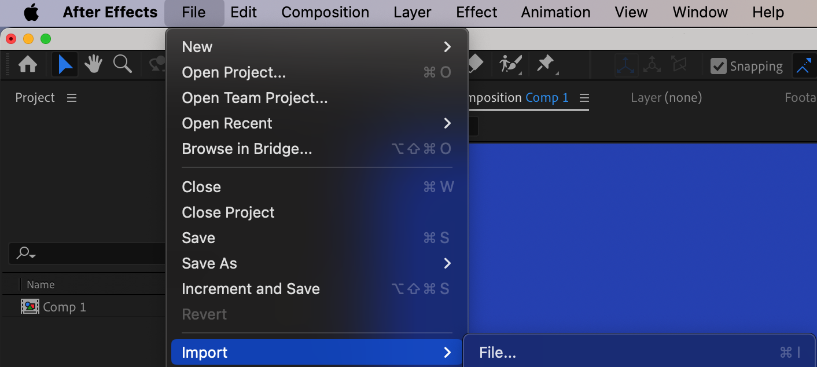The width and height of the screenshot is (817, 367).
Task: Uncheck the Snapping checkbox
Action: 718,66
